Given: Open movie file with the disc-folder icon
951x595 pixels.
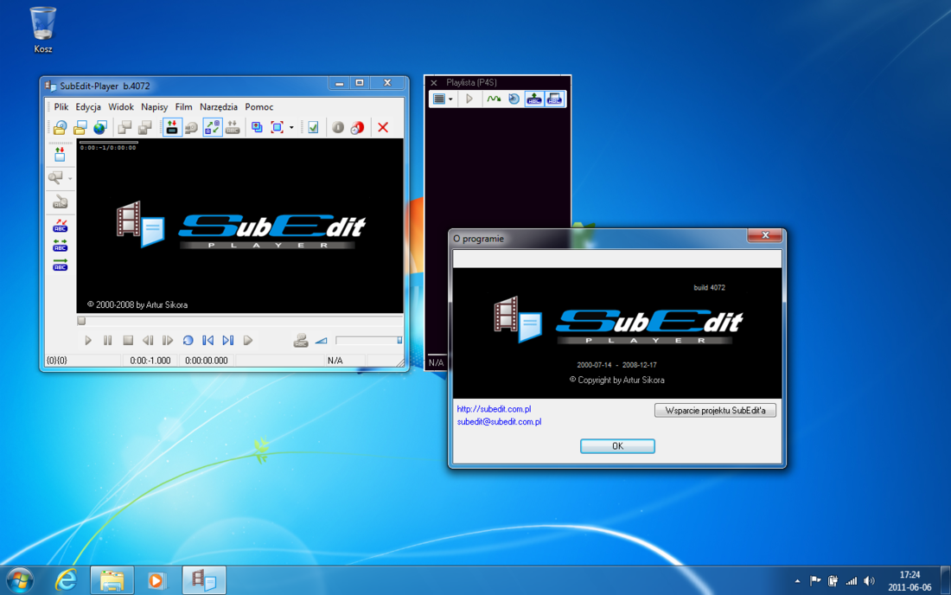Looking at the screenshot, I should point(60,127).
